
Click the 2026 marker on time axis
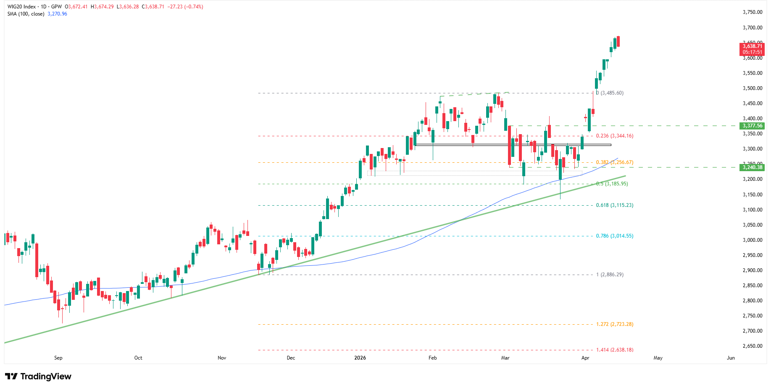click(360, 358)
